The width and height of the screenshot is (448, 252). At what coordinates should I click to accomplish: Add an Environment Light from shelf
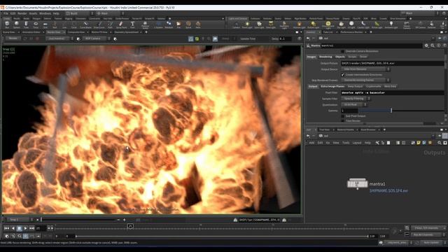(328, 25)
